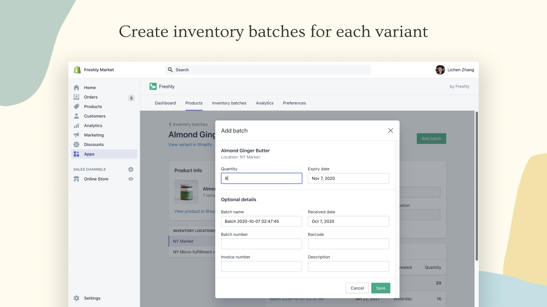Follow View product in Shopify link
This screenshot has width=547, height=307.
pos(195,211)
